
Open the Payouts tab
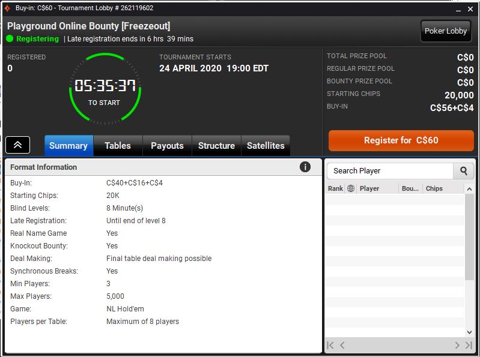point(167,145)
